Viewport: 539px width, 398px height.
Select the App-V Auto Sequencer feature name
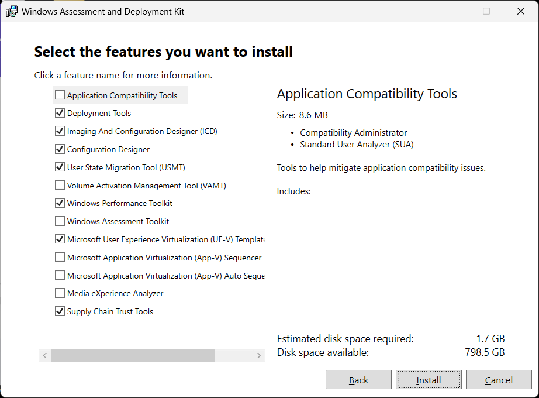point(165,276)
